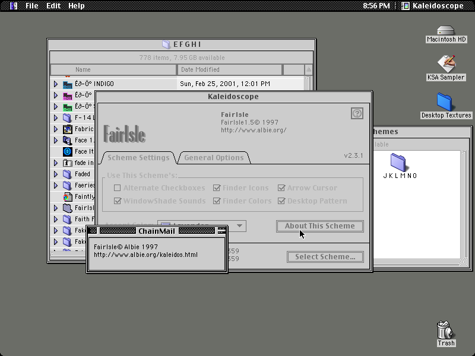Click the Select Scheme... button

tap(325, 257)
